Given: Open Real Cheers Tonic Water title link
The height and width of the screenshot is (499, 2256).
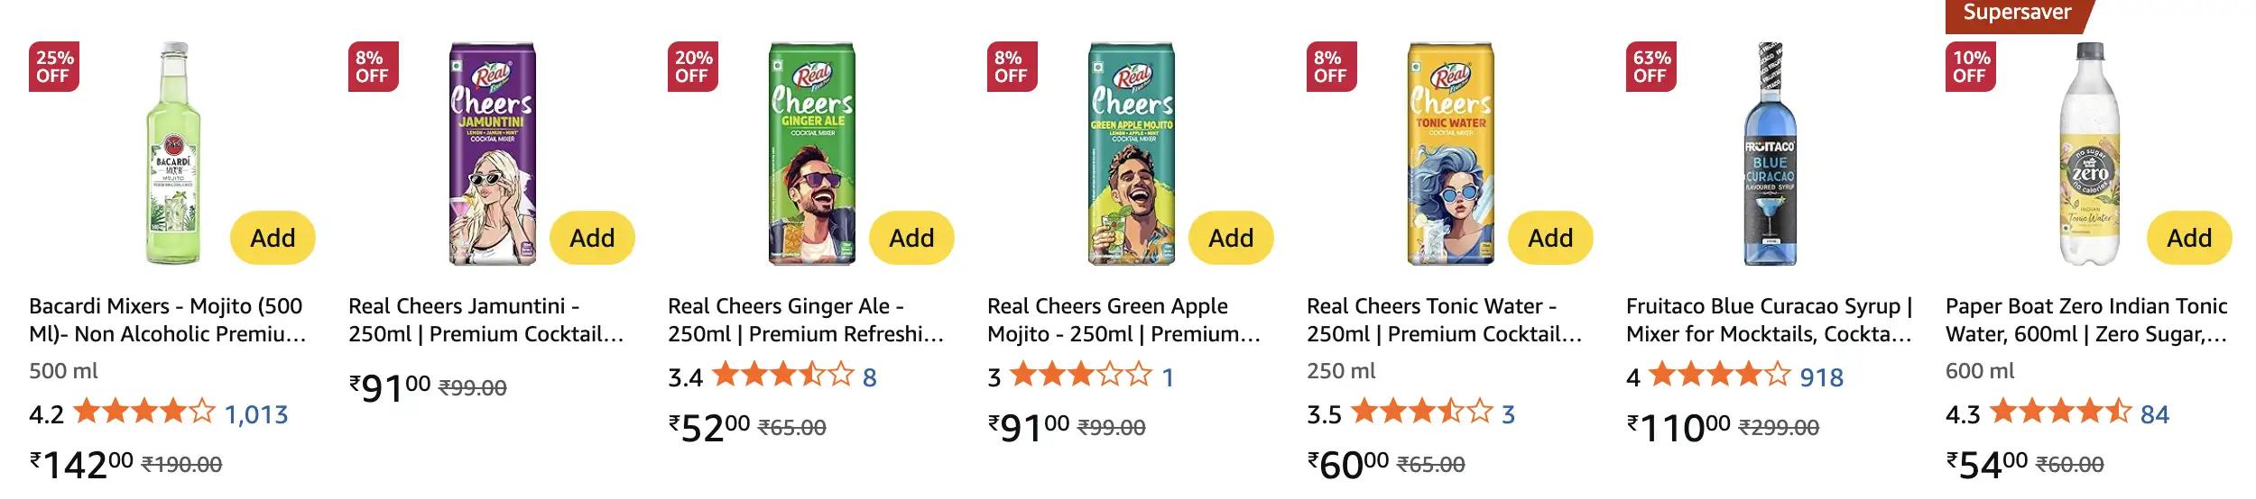Looking at the screenshot, I should tap(1444, 320).
